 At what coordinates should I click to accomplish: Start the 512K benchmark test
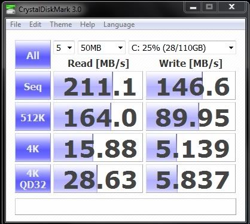point(33,116)
